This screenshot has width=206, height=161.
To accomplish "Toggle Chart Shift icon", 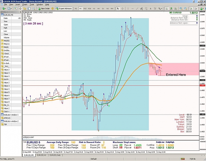I will [196, 9].
